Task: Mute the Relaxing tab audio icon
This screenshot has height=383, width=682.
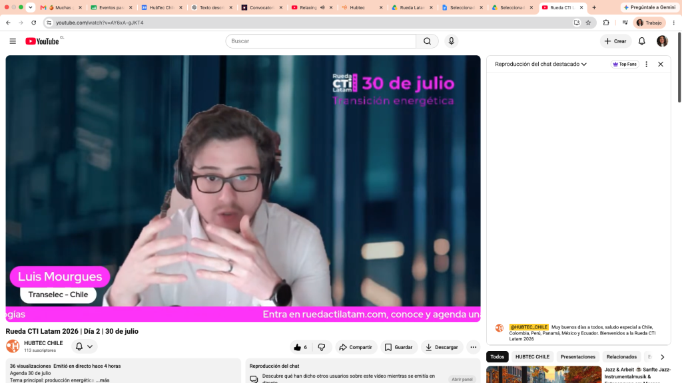Action: pos(322,7)
